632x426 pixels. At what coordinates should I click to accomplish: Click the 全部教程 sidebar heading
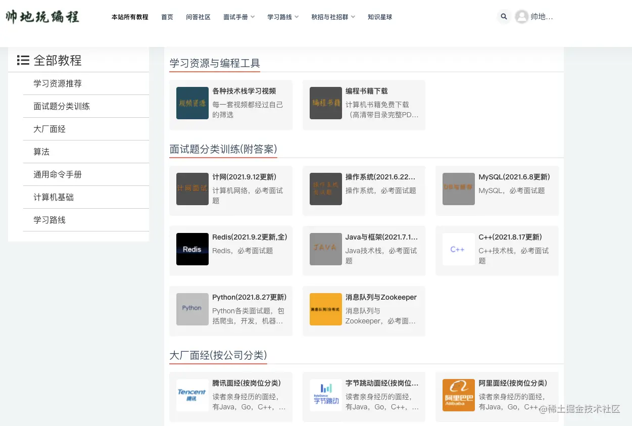pyautogui.click(x=58, y=61)
